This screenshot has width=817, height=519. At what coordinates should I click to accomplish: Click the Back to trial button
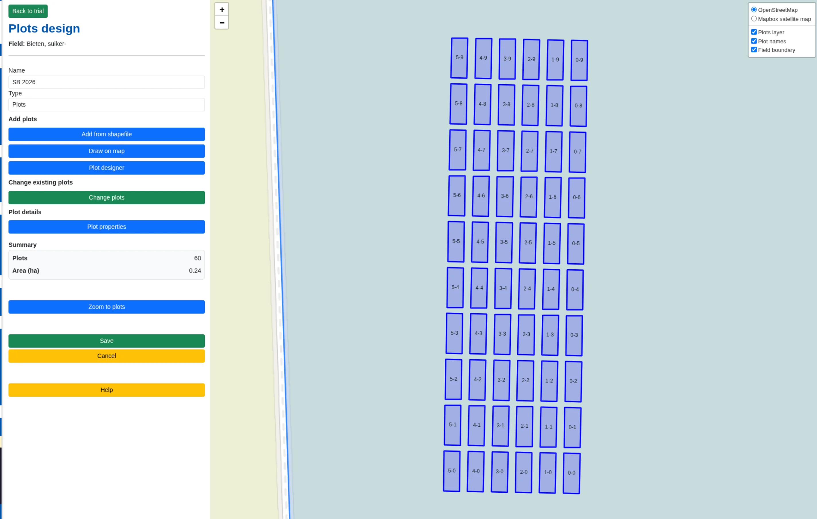pyautogui.click(x=28, y=11)
